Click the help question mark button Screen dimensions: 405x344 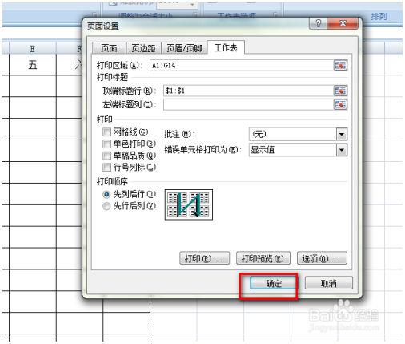(x=318, y=23)
